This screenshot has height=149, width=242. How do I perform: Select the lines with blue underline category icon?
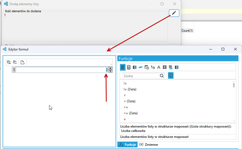(171, 67)
